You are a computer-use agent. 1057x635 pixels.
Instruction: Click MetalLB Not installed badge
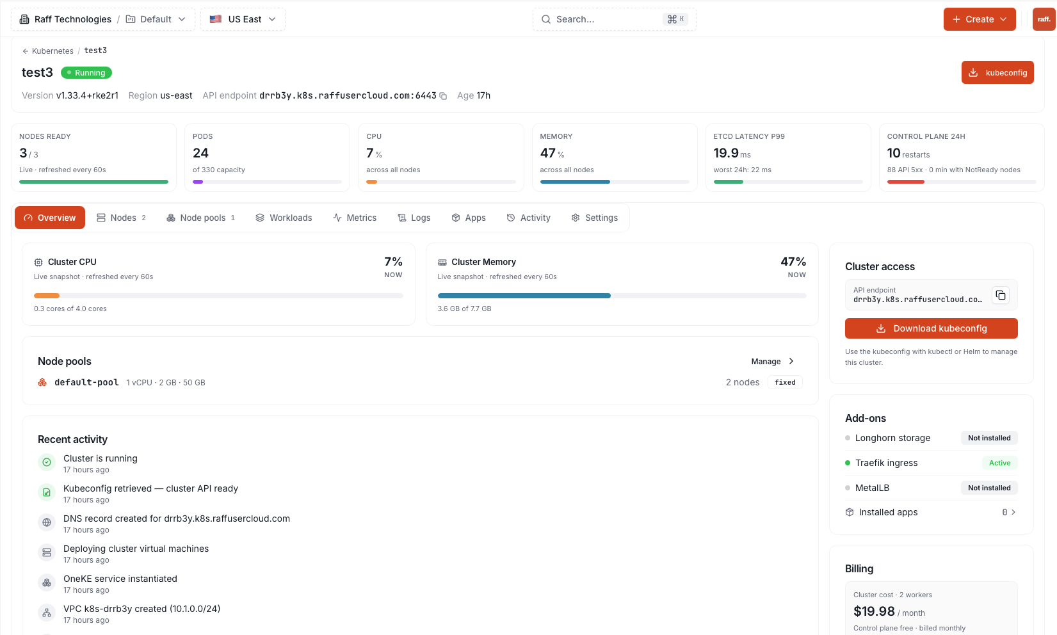[x=989, y=488]
